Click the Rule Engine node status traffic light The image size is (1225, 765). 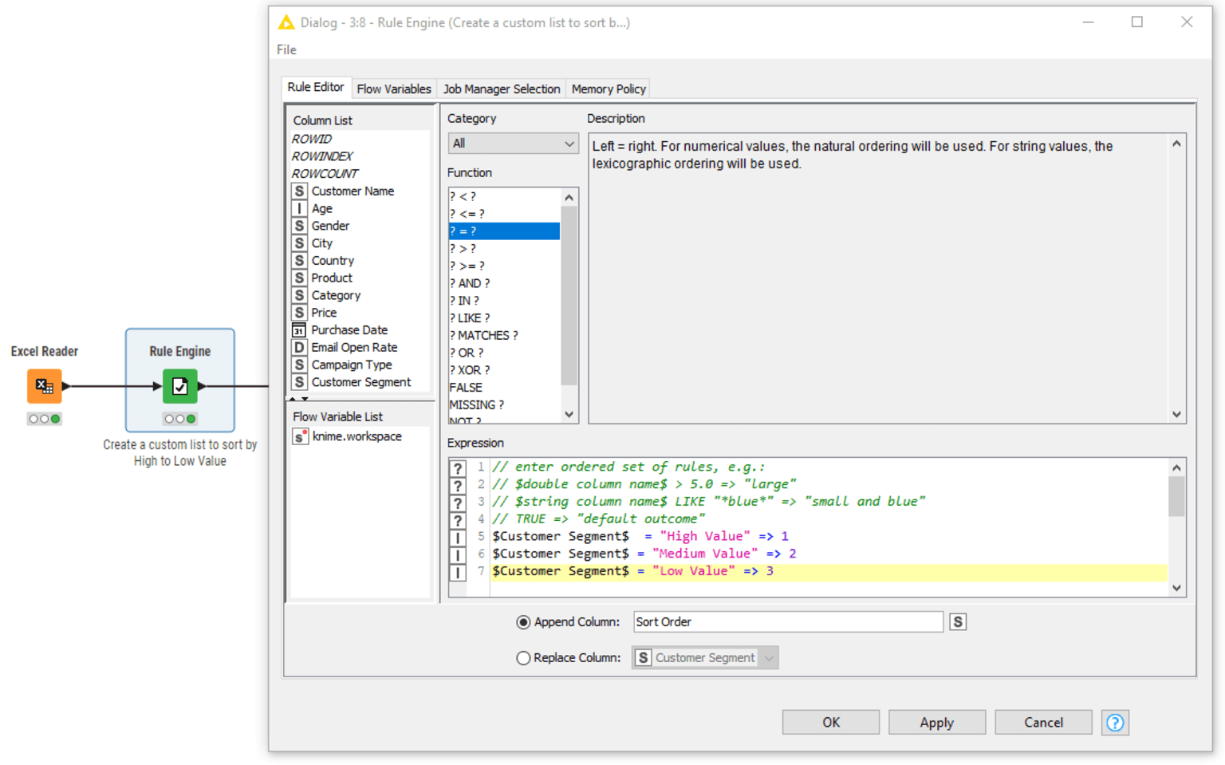[x=180, y=419]
